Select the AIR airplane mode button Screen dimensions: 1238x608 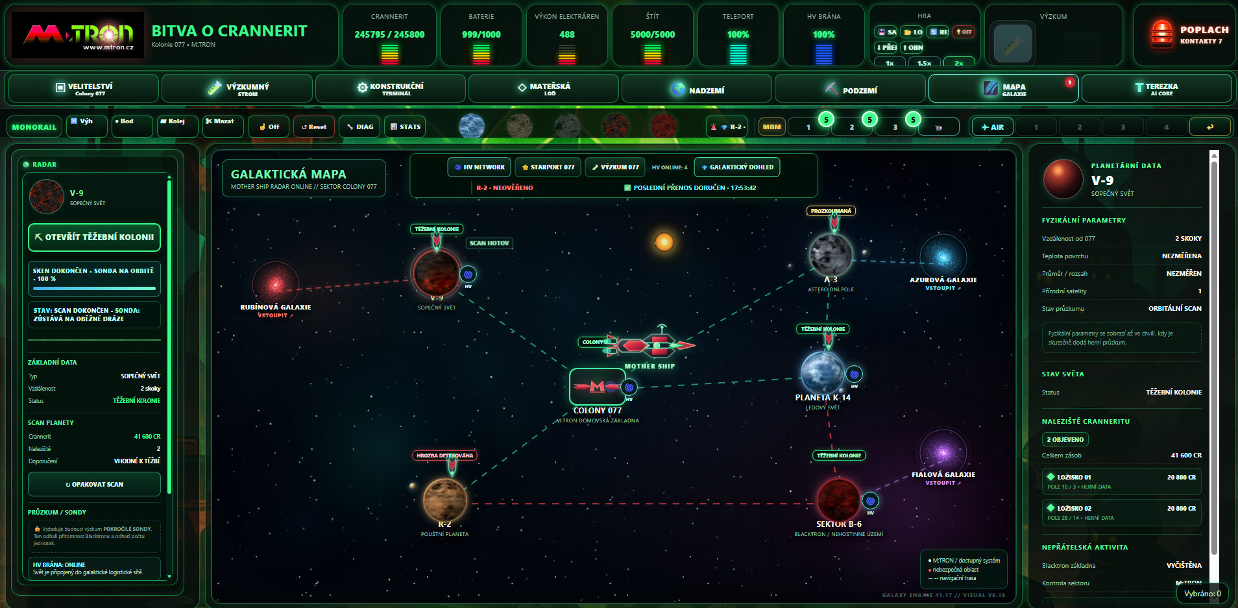point(992,127)
